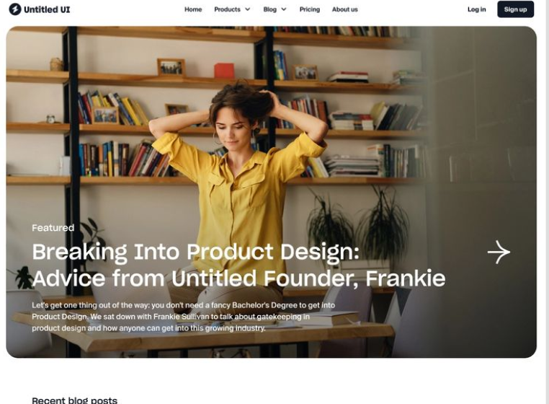Click the Log in button
Screen dimensions: 549x404
tap(476, 9)
